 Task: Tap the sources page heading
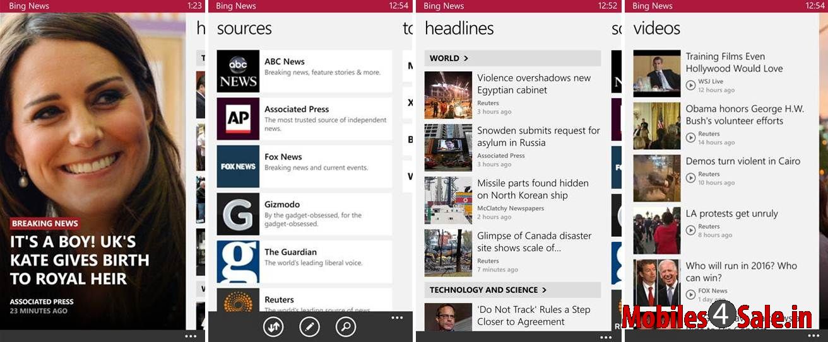244,28
